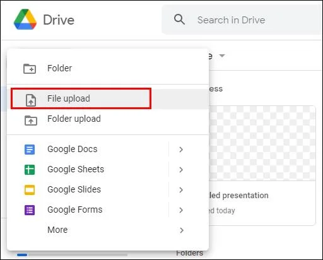The width and height of the screenshot is (323, 260).
Task: Expand the More submenu arrow
Action: [182, 230]
